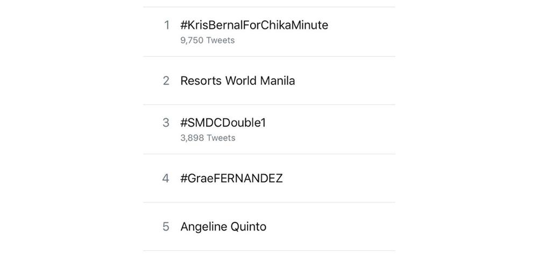Viewport: 538px width, 260px height.
Task: Open the #KrisBernalForChikaMinute trending hashtag
Action: (x=254, y=25)
